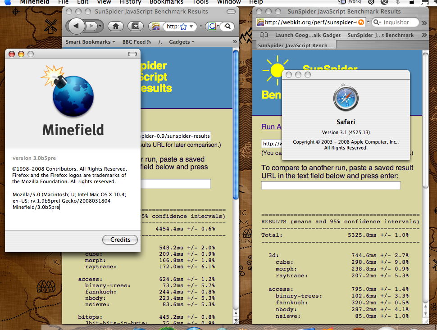Open the Minefield application menu

[x=35, y=2]
